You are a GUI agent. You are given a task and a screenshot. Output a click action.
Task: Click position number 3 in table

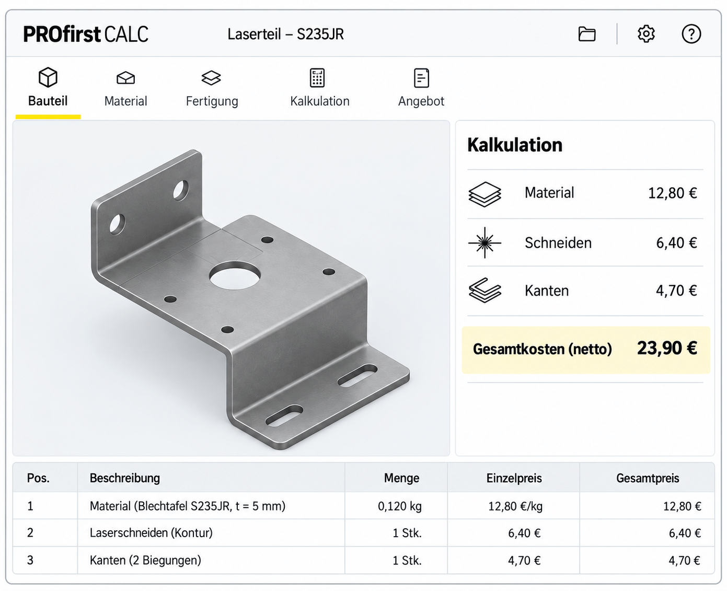point(30,560)
